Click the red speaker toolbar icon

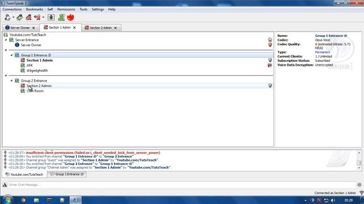(x=37, y=18)
